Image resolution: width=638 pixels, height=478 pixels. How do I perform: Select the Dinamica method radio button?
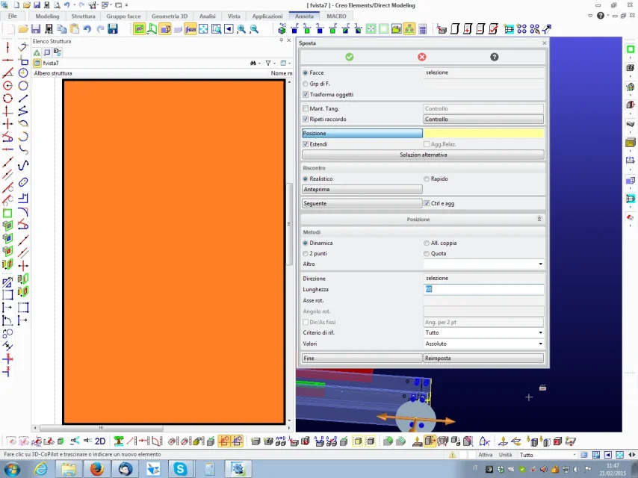pos(305,243)
